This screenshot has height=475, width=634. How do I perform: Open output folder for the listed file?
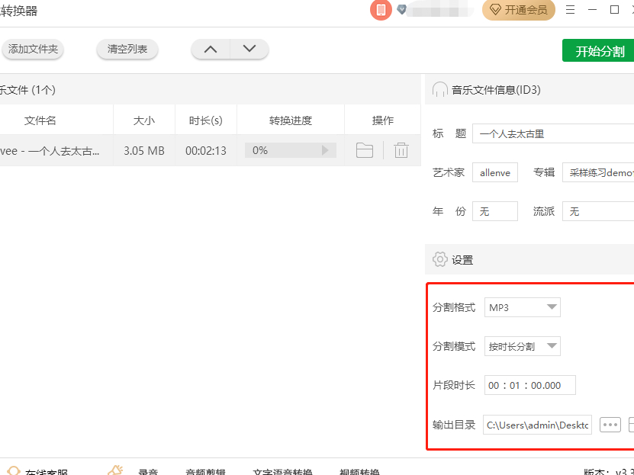point(365,150)
